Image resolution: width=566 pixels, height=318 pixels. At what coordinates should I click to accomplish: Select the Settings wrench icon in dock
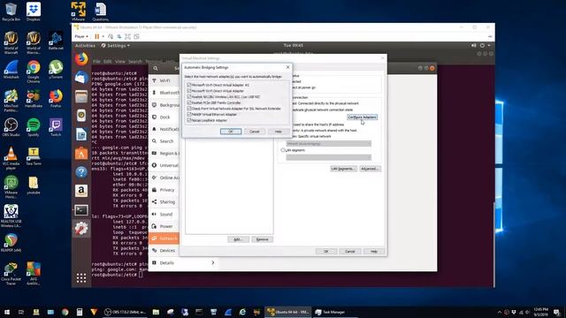pos(81,229)
